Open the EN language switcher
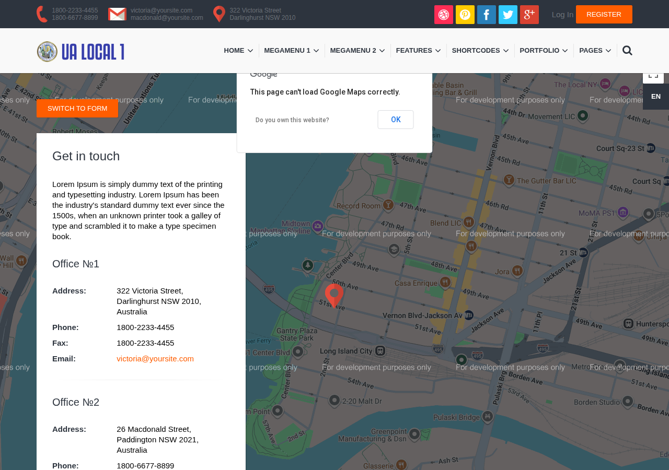 click(656, 97)
